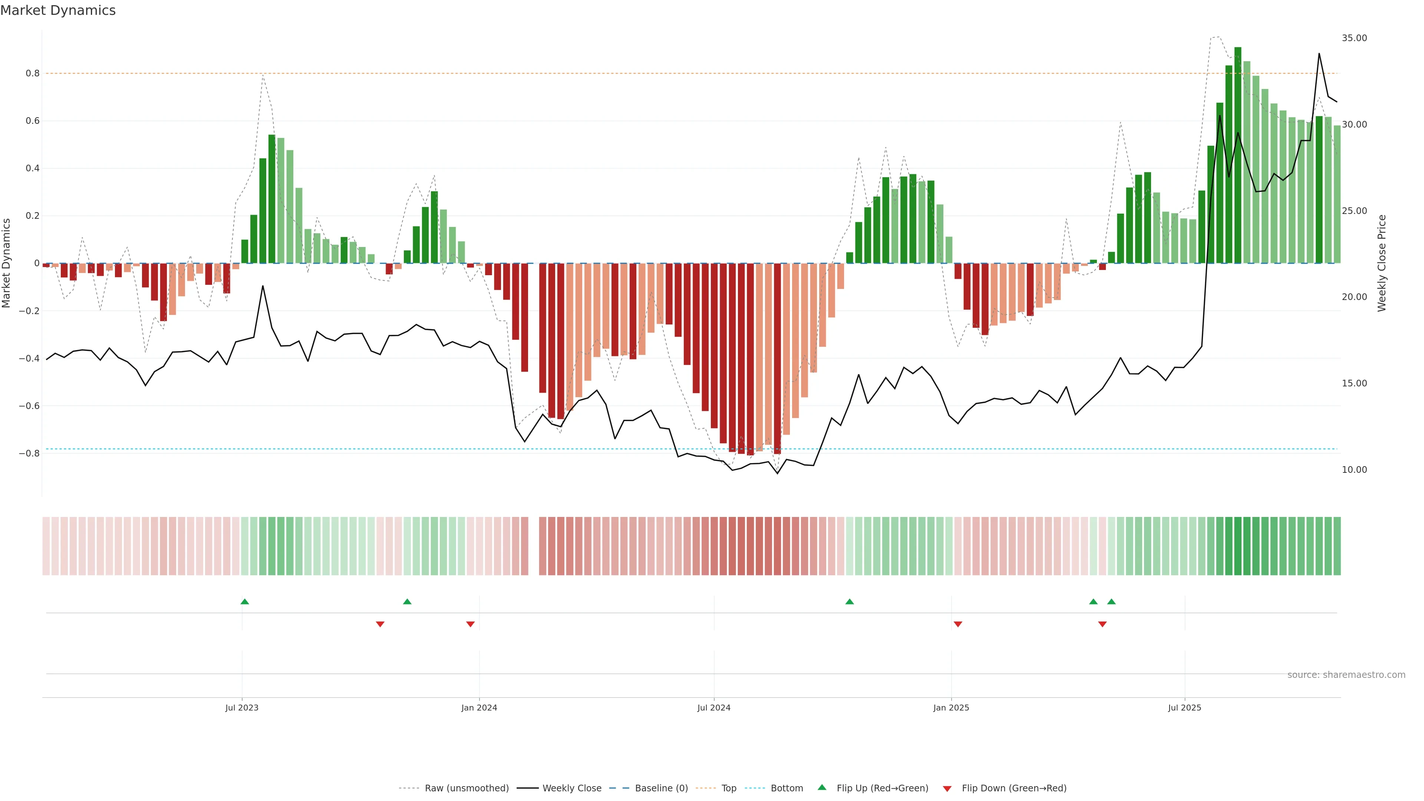The image size is (1424, 801).
Task: Click the sharemaestro.com source text
Action: point(1346,675)
